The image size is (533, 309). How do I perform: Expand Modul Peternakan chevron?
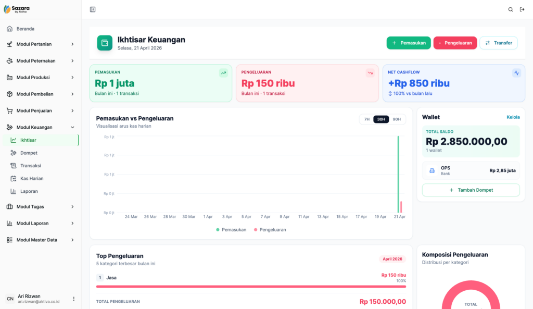[x=72, y=61]
